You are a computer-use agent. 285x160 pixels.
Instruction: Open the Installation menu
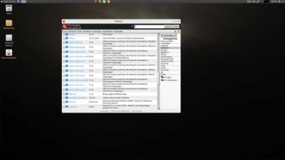point(107,31)
